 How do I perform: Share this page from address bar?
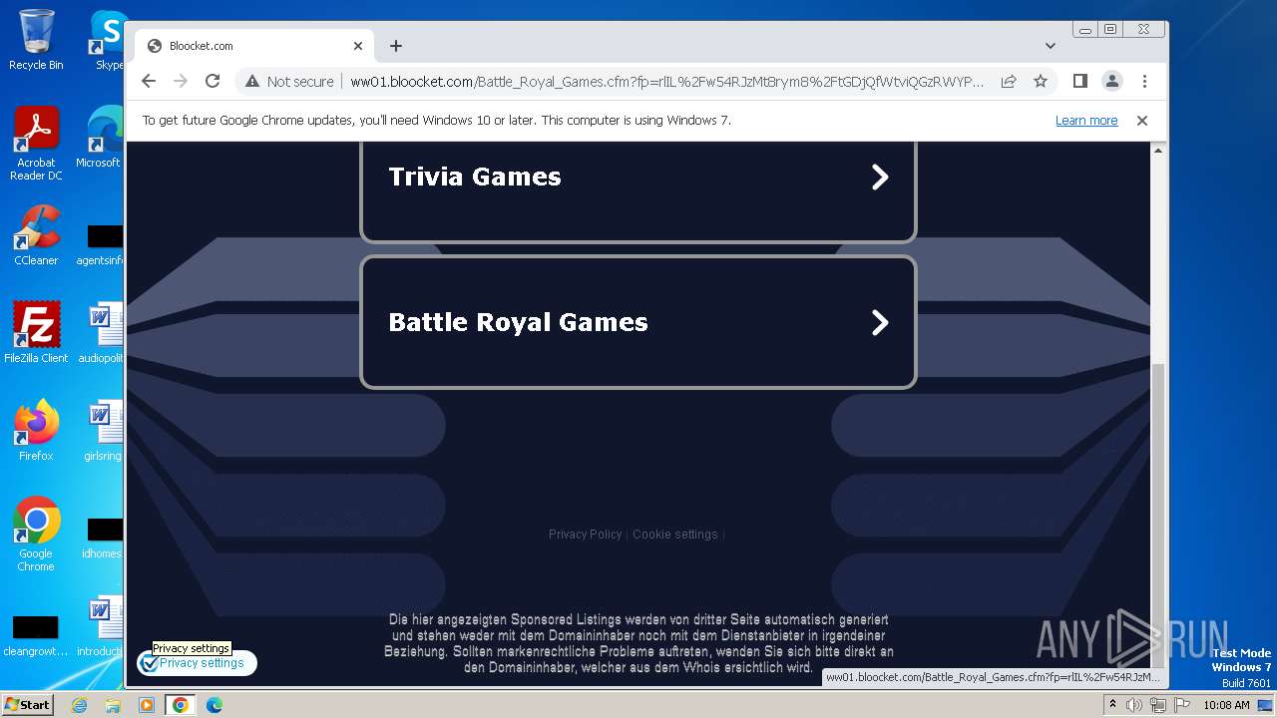click(1009, 81)
